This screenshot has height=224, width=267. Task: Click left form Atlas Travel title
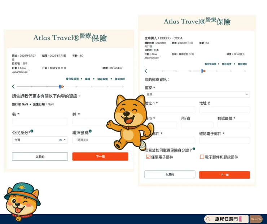70,38
